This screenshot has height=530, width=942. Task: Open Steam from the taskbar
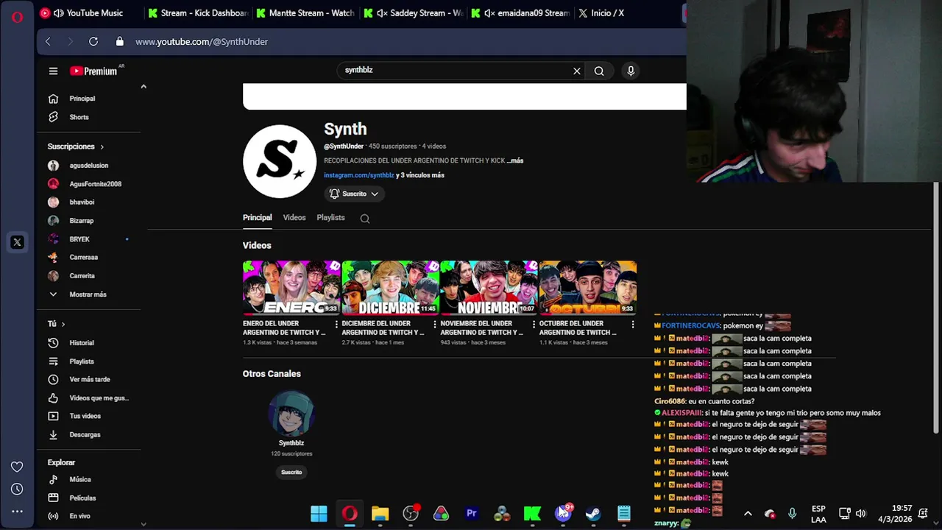[x=593, y=514]
